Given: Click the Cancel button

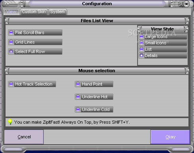Looking at the screenshot, I should 24,137.
